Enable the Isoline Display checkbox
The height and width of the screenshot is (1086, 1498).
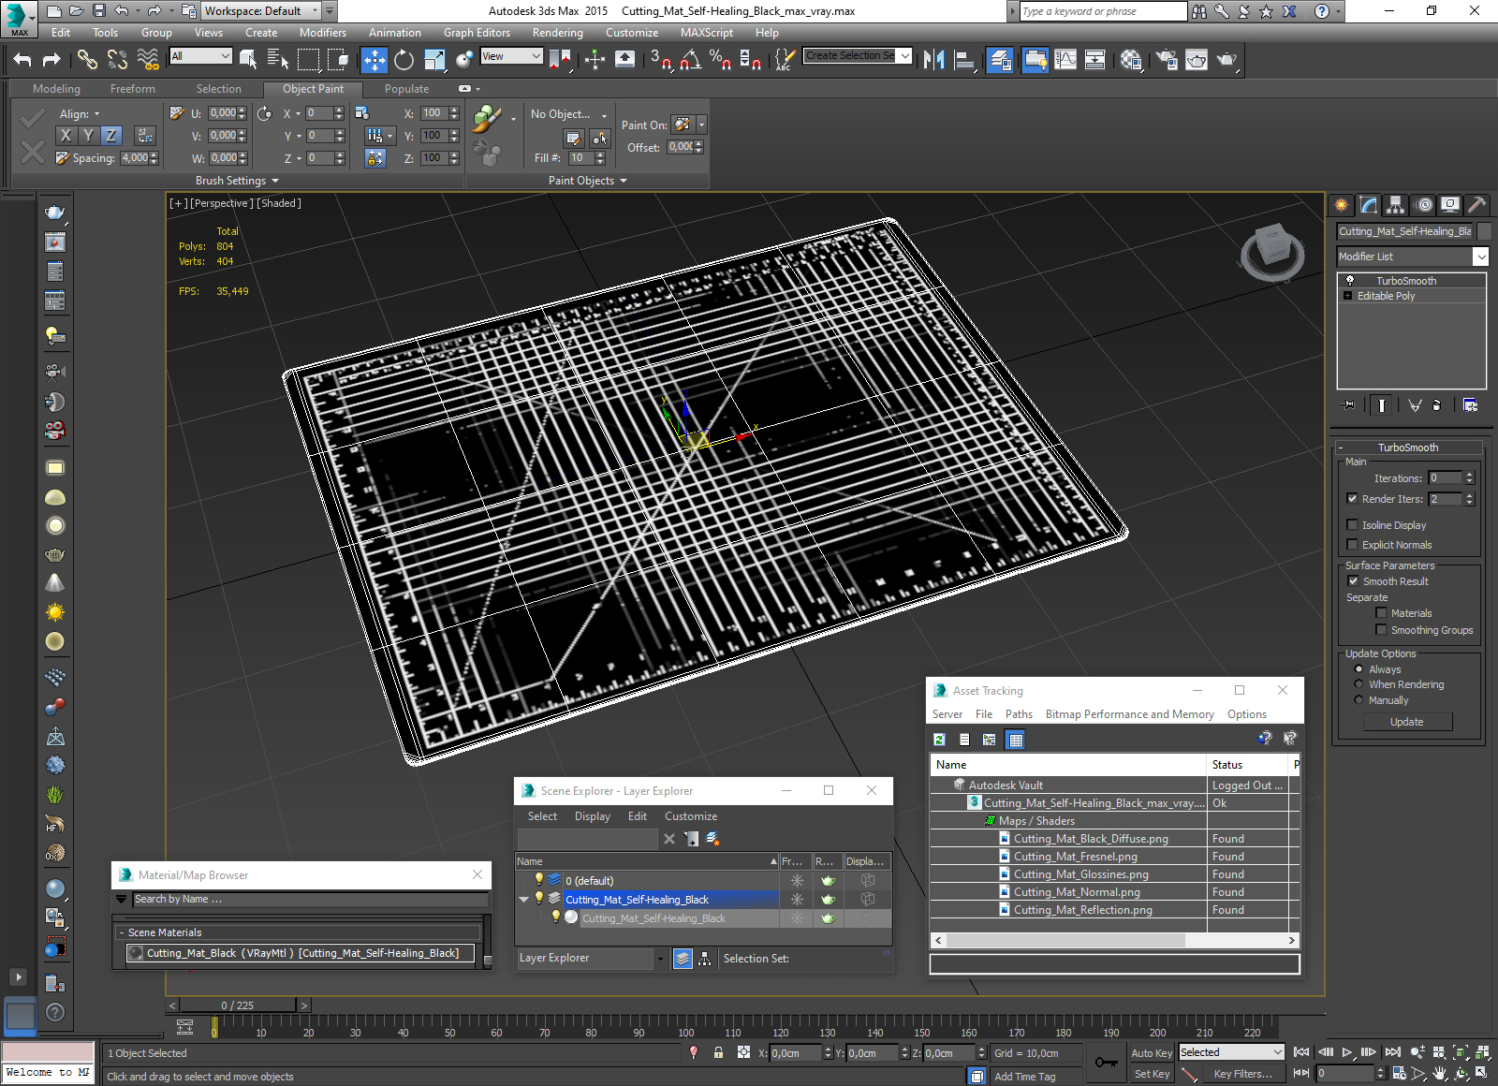1352,525
